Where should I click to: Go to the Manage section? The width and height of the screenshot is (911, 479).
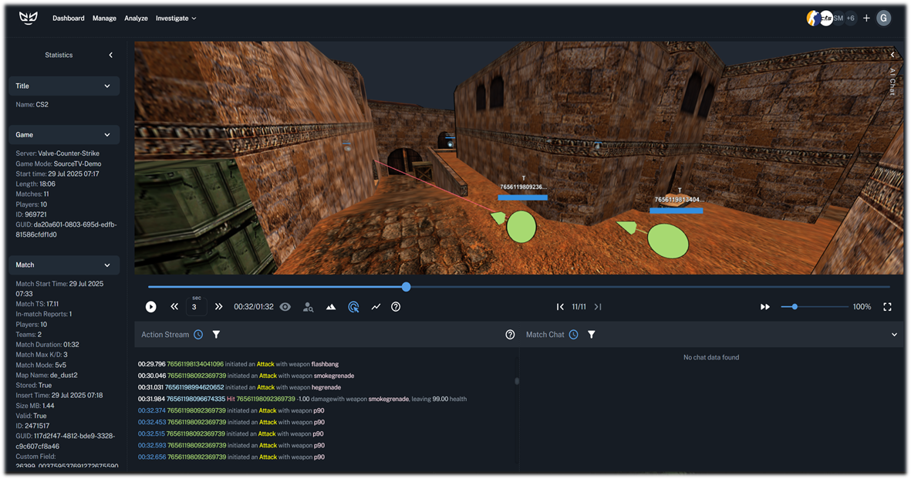[x=105, y=19]
